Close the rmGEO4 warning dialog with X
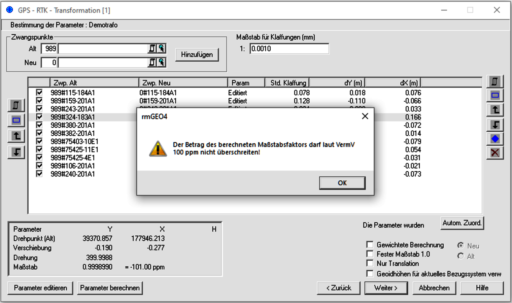The width and height of the screenshot is (512, 303). (x=365, y=116)
